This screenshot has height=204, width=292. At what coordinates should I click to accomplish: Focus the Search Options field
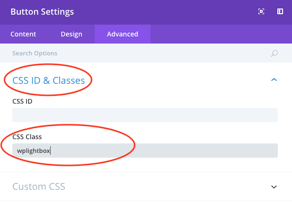pyautogui.click(x=142, y=53)
